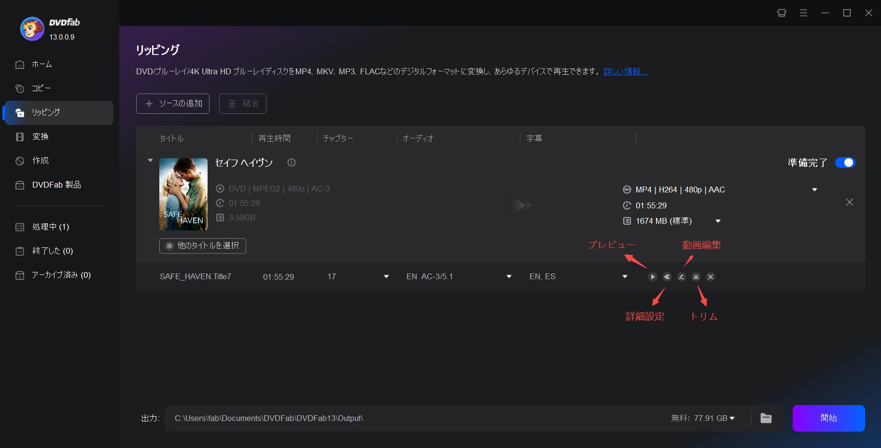Image resolution: width=881 pixels, height=448 pixels.
Task: Click the info icon beside セイフ ヘイヴン
Action: click(x=292, y=163)
